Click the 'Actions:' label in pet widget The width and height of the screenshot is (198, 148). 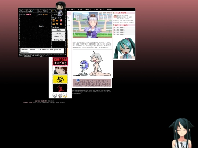tap(56, 27)
